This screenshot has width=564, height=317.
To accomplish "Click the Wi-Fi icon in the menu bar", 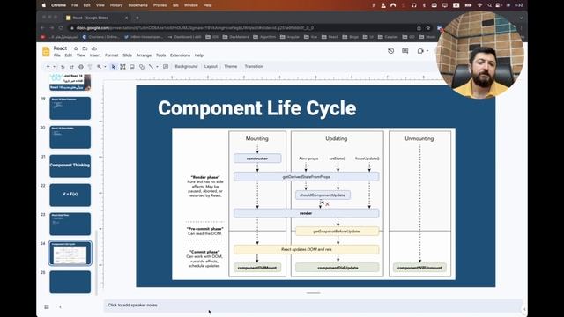I will click(479, 5).
